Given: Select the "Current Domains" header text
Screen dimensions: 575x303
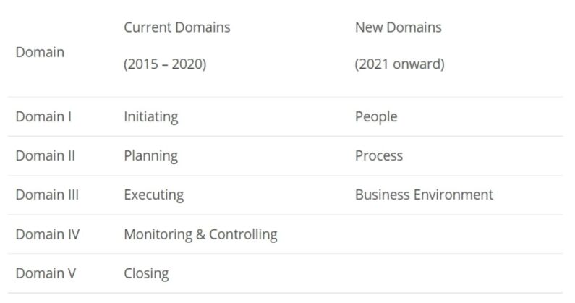Looking at the screenshot, I should click(177, 27).
